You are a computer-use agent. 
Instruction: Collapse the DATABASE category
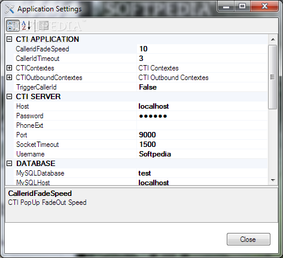coord(9,164)
